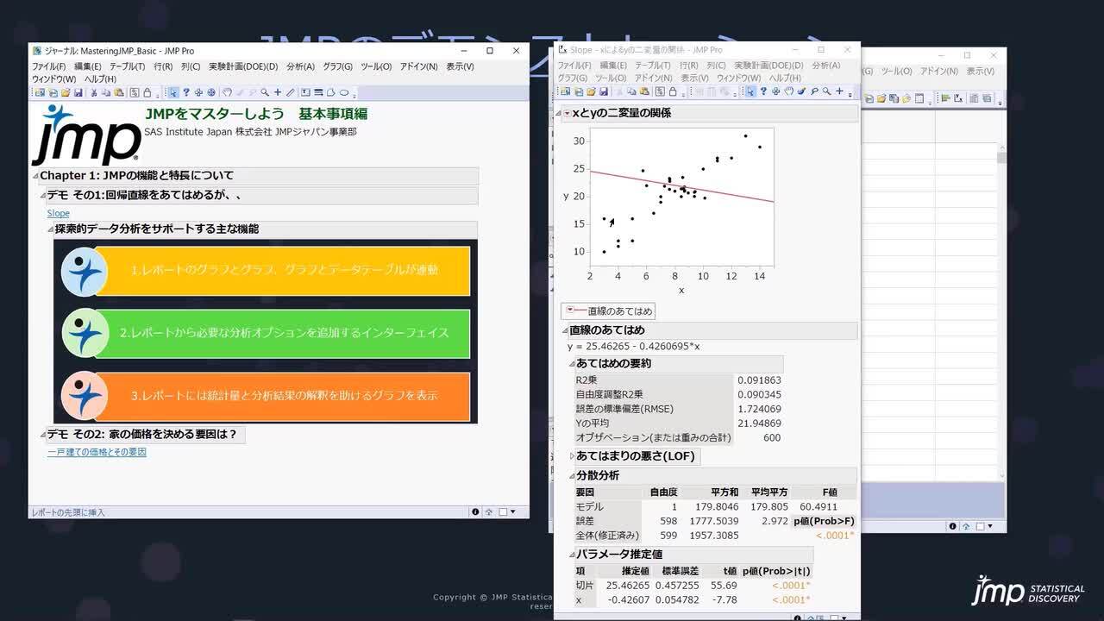Check the checkbox in the journal status bar
The width and height of the screenshot is (1104, 621).
[x=503, y=511]
